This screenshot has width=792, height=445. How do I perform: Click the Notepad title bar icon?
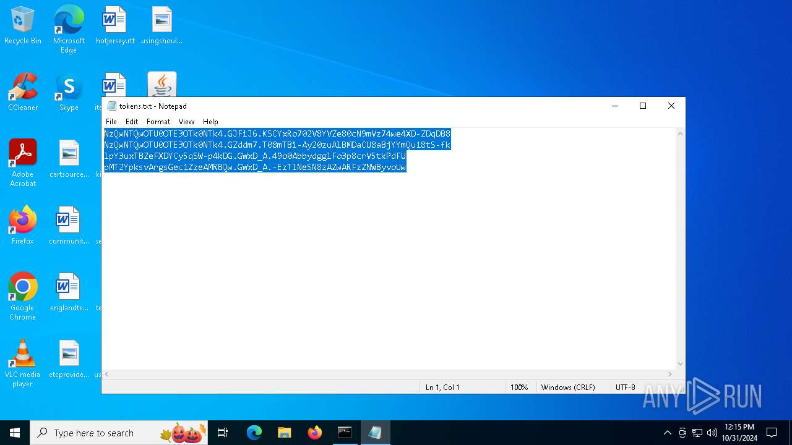(111, 106)
